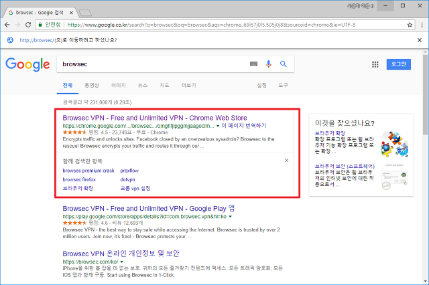The width and height of the screenshot is (429, 285).
Task: Open Google apps grid icon
Action: click(x=375, y=64)
